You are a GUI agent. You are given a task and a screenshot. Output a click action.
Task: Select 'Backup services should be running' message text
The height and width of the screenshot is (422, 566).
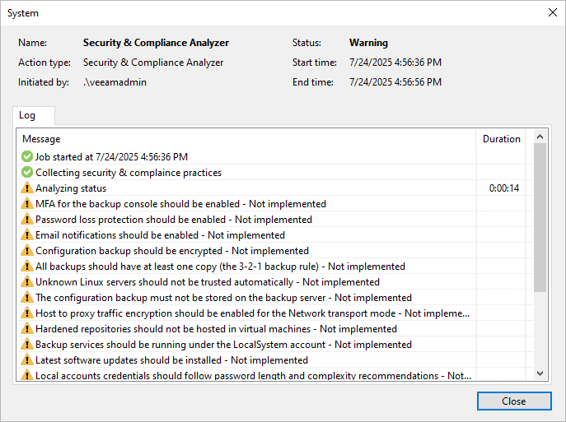coord(223,345)
